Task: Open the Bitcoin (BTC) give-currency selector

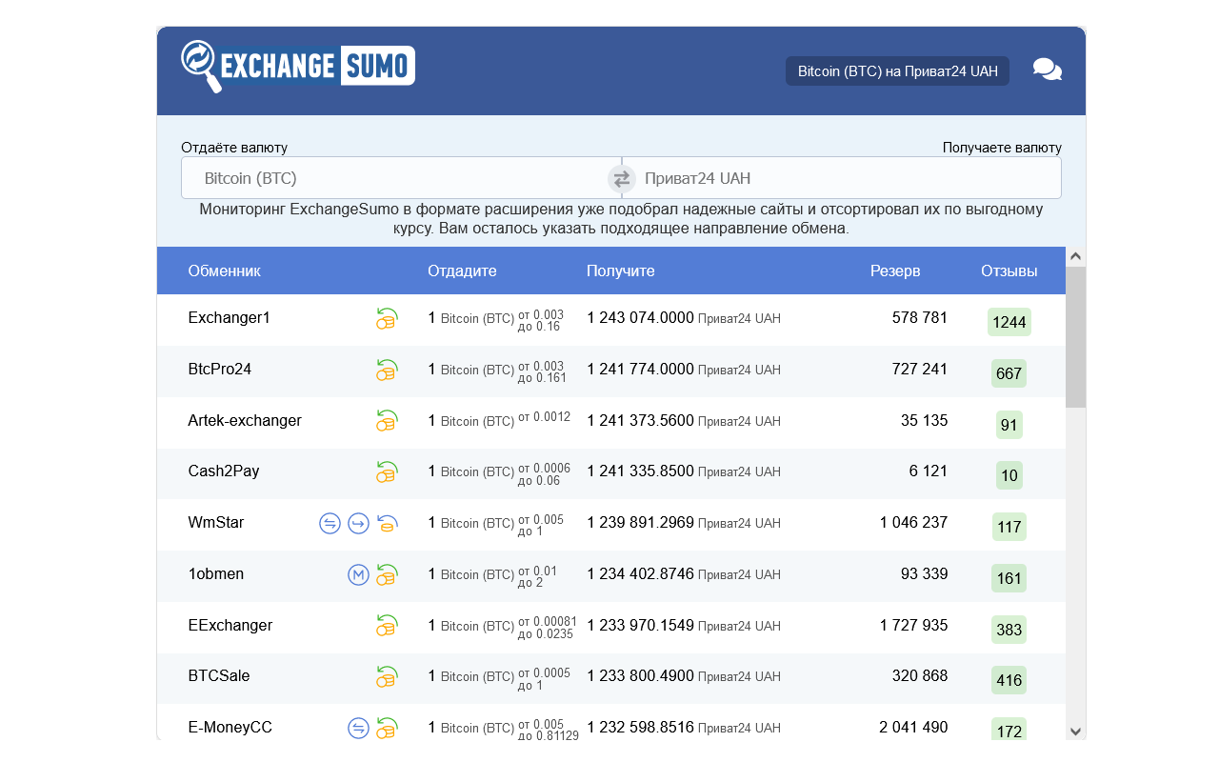Action: (x=401, y=178)
